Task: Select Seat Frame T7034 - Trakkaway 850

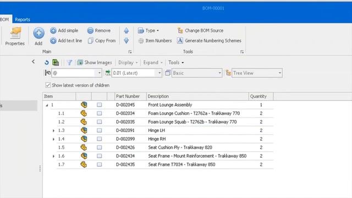Action: pos(182,164)
